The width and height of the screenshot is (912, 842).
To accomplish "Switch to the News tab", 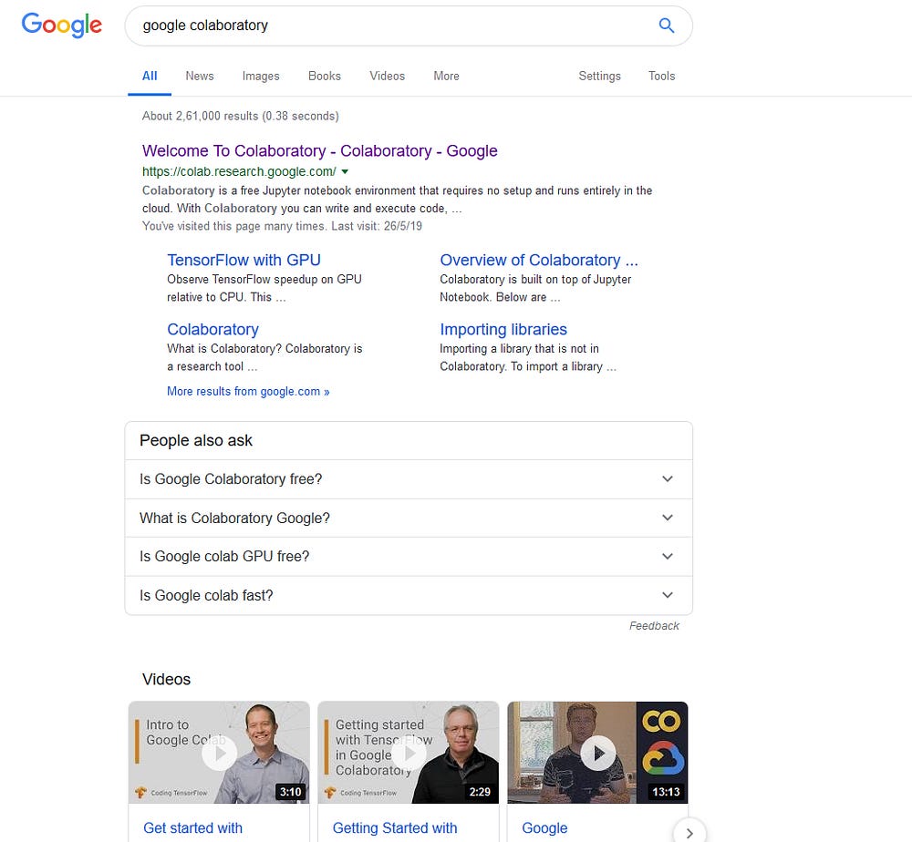I will coord(200,76).
